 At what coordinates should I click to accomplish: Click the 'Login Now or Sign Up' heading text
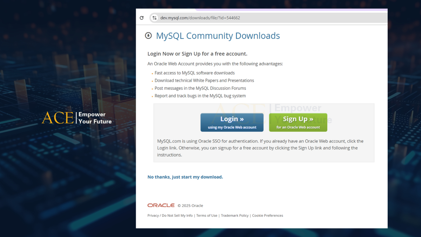click(x=197, y=54)
